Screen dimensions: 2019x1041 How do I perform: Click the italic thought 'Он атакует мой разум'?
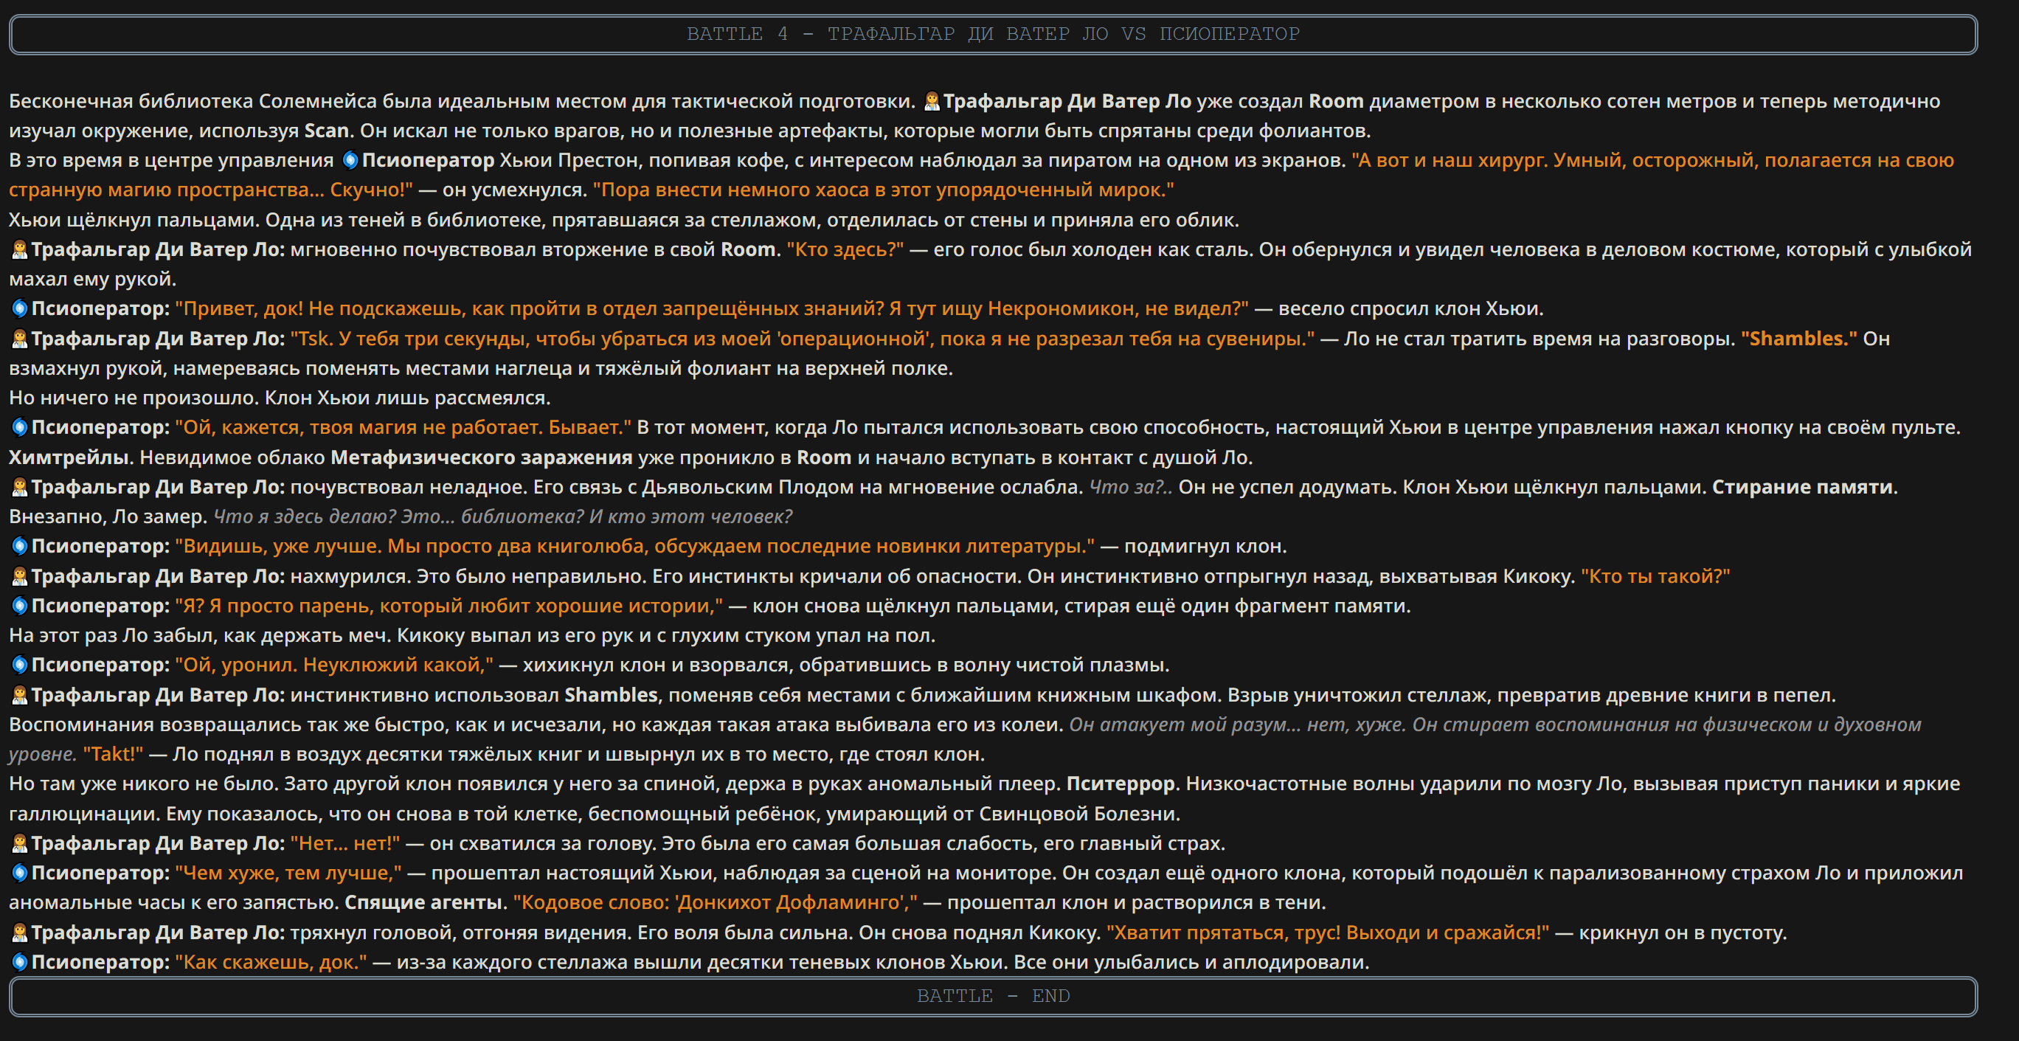1184,725
